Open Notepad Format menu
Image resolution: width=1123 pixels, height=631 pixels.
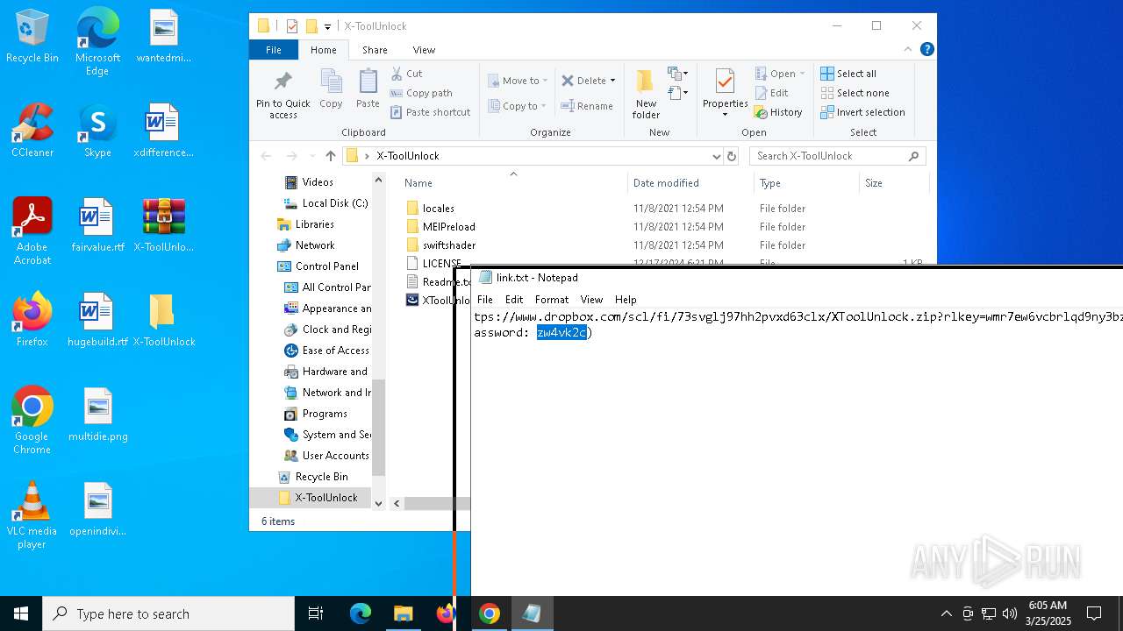click(552, 300)
